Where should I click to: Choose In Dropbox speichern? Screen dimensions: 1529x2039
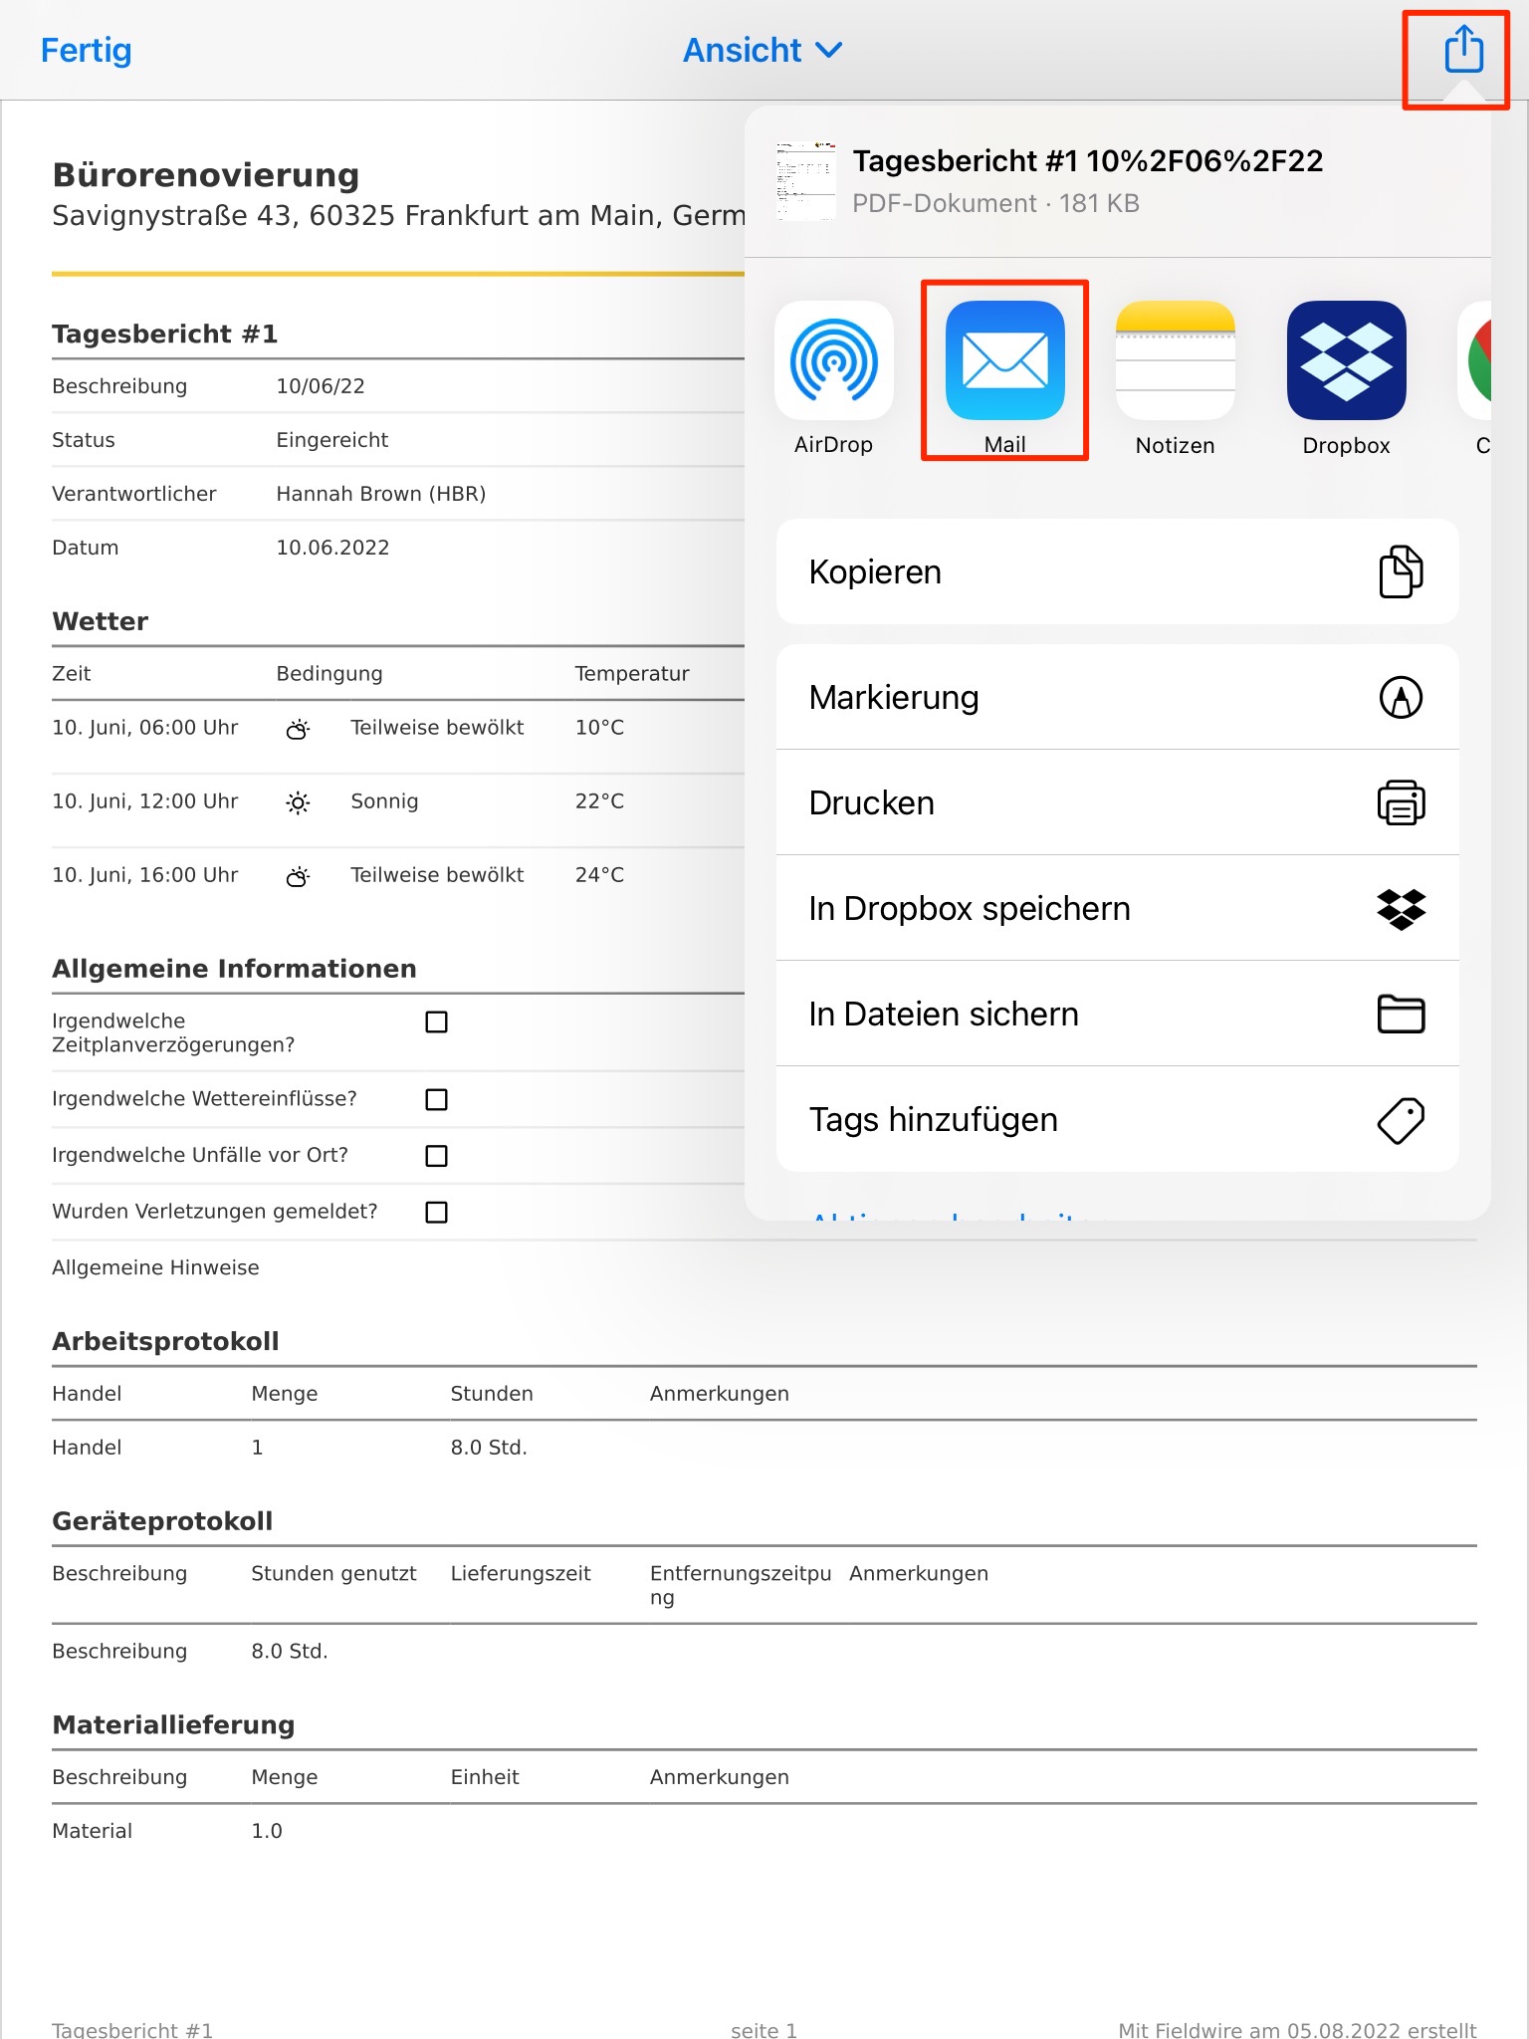point(1117,908)
